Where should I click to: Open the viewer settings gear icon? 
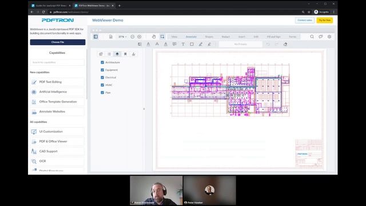329,37
